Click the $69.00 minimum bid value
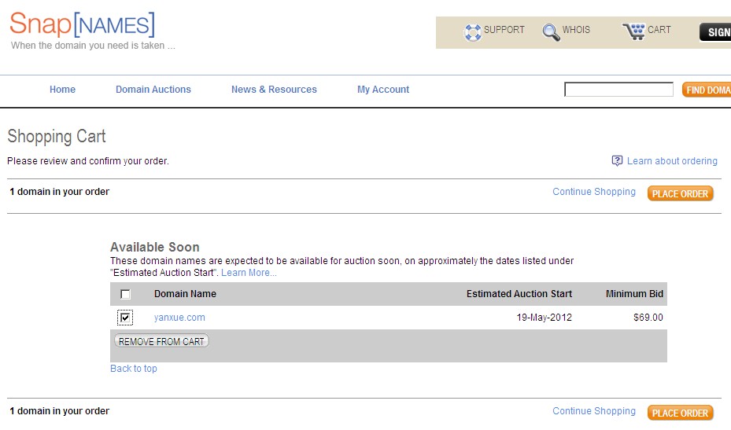 pyautogui.click(x=648, y=318)
